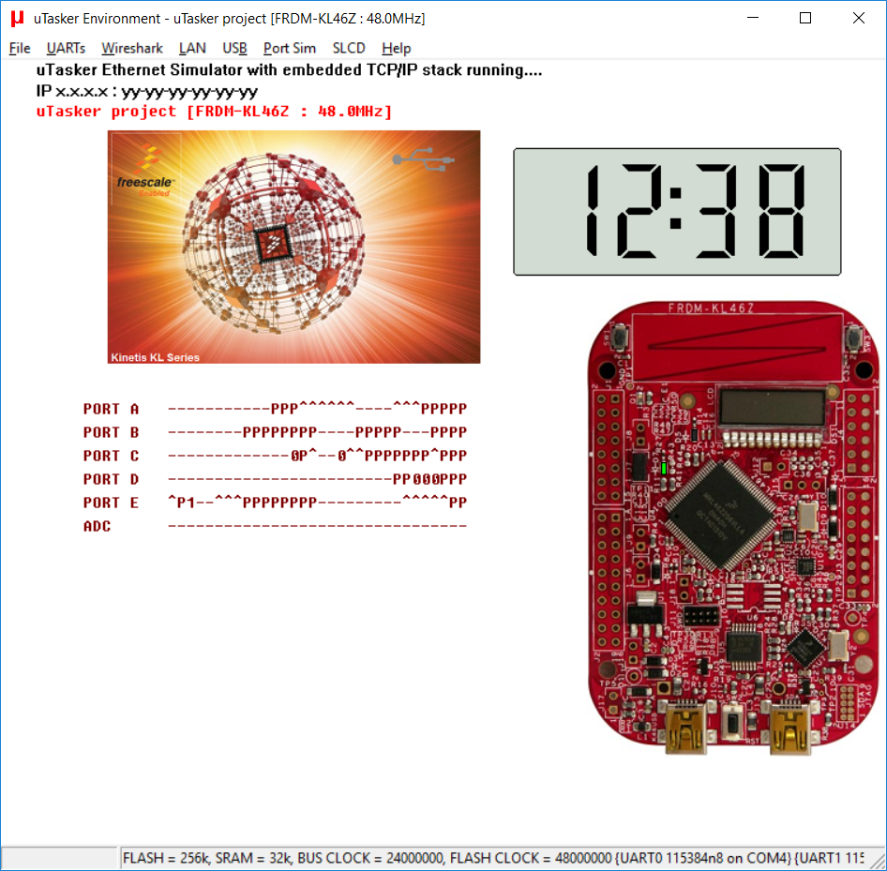Click the board's small LCD glass
This screenshot has width=887, height=871.
click(x=773, y=407)
